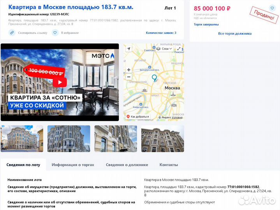Image resolution: width=280 pixels, height=210 pixels.
Task: Open Все торги должника link
Action: pyautogui.click(x=235, y=33)
